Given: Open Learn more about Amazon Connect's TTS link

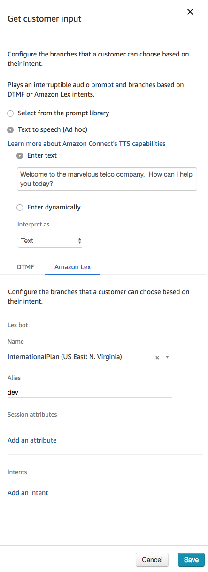Looking at the screenshot, I should pos(86,144).
